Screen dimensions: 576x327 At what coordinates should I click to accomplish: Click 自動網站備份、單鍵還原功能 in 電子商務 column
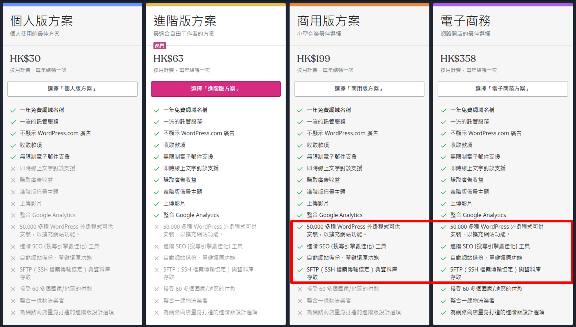486,258
